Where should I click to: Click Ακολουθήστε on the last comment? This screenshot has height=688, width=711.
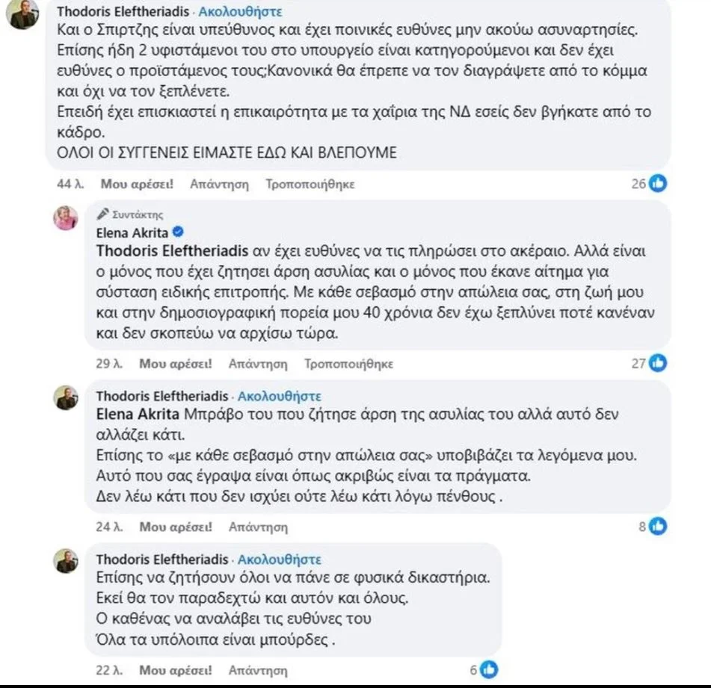click(279, 559)
